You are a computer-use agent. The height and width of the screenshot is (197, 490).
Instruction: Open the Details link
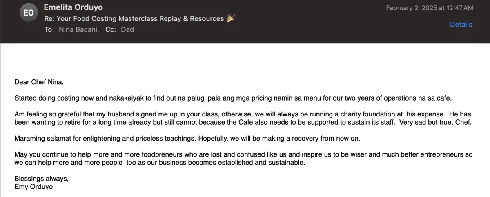pos(461,25)
